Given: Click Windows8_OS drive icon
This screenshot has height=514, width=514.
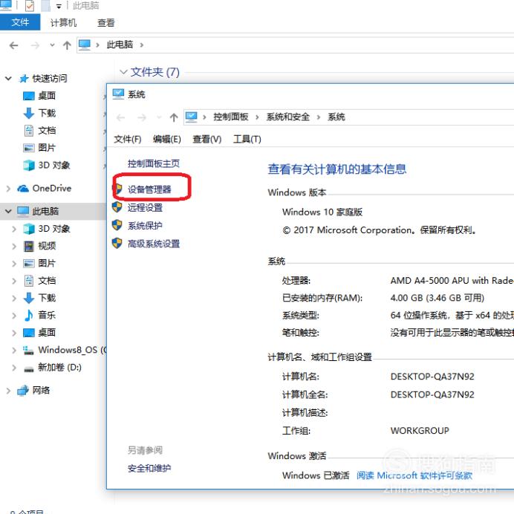Looking at the screenshot, I should point(29,351).
